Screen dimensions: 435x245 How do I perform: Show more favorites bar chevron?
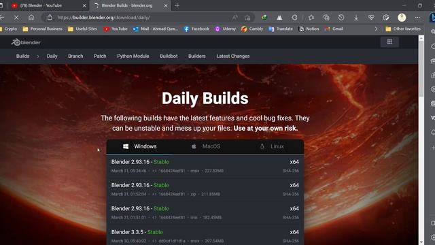tap(376, 29)
